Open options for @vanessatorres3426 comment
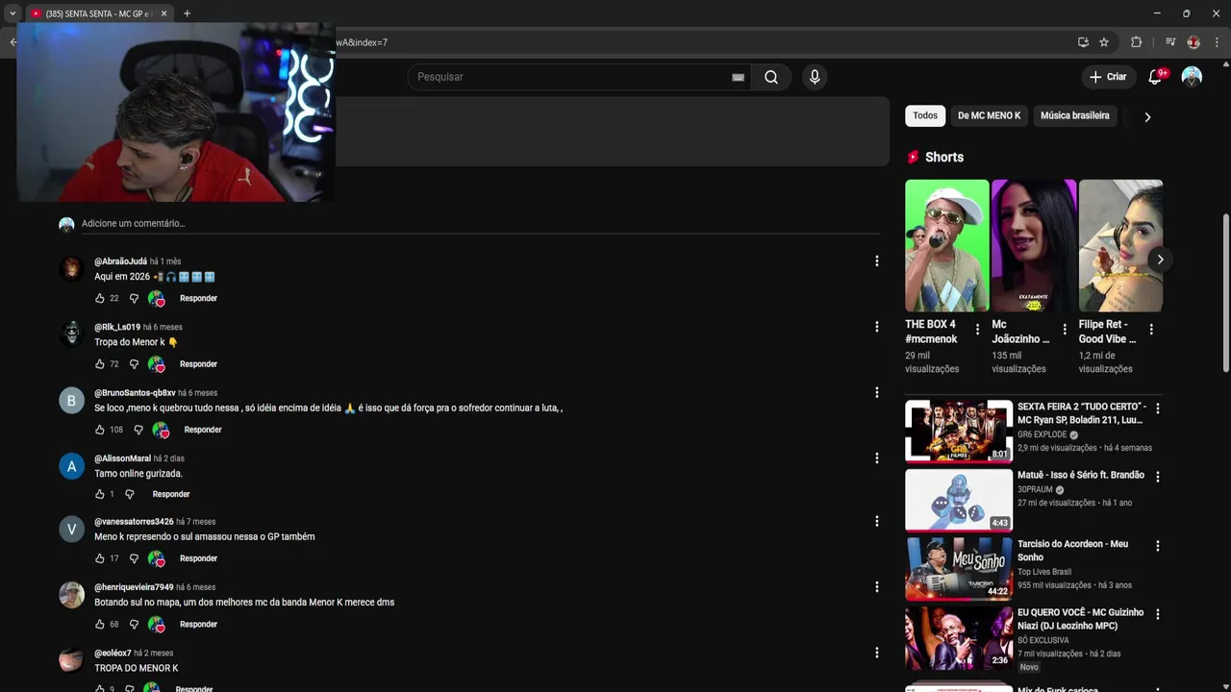Viewport: 1231px width, 692px height. (876, 521)
